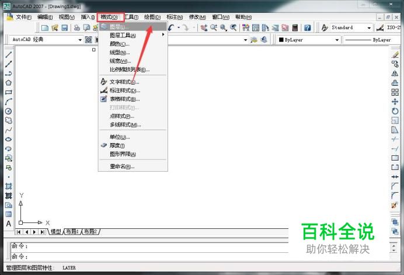Open the 文件 menu
The width and height of the screenshot is (404, 275).
(x=23, y=17)
